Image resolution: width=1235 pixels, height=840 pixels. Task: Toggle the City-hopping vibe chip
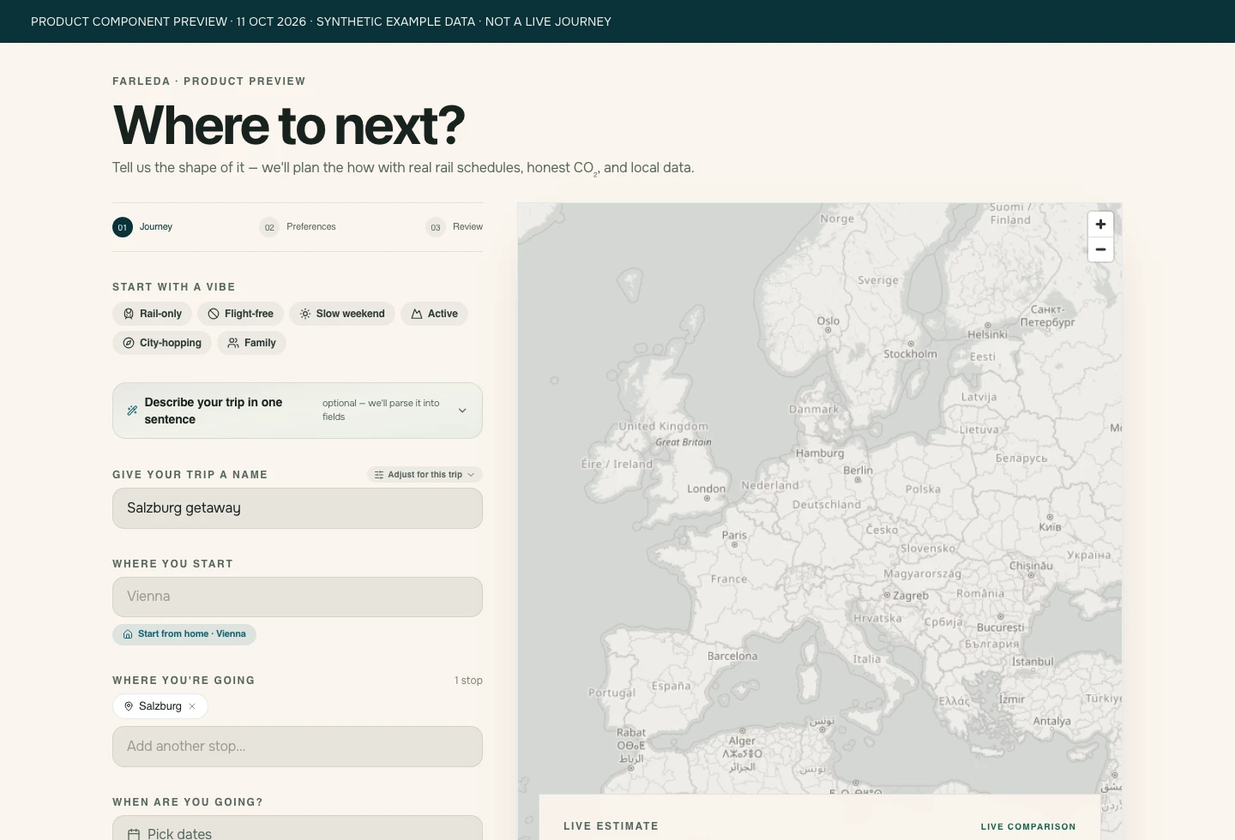(162, 343)
